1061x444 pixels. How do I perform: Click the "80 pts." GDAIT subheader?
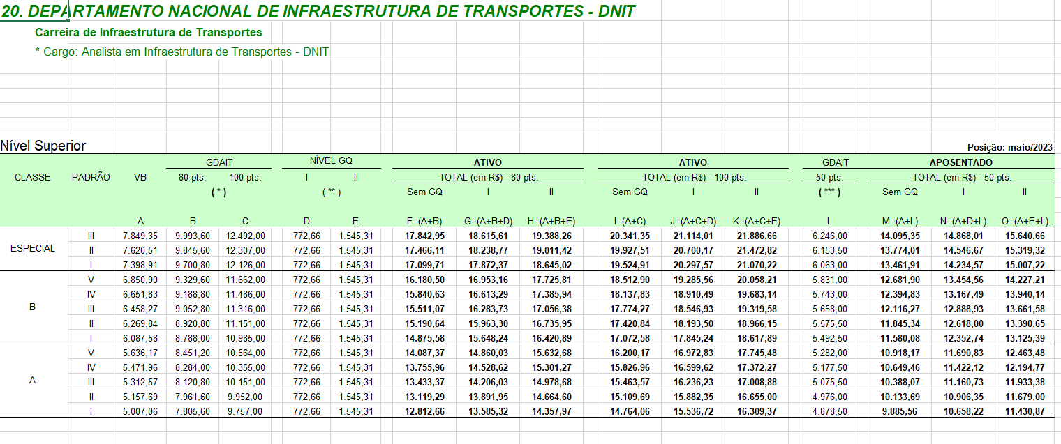[x=193, y=178]
